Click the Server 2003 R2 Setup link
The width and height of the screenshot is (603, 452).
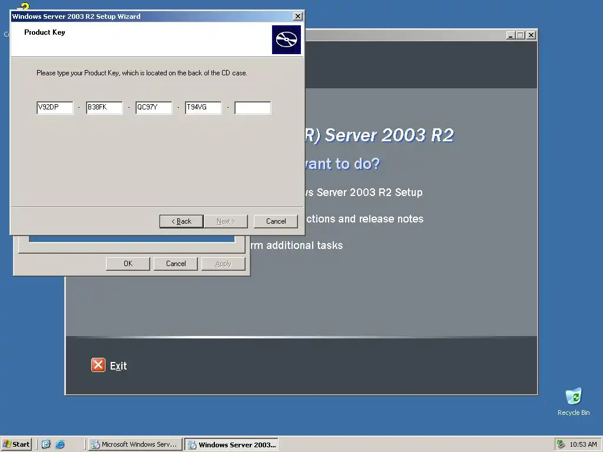(x=364, y=192)
